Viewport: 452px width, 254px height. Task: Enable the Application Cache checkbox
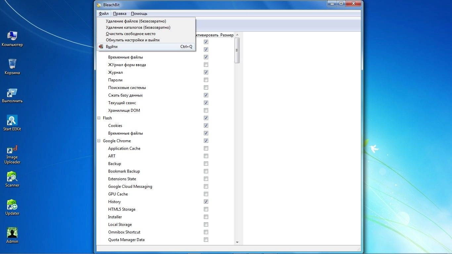[x=206, y=148]
